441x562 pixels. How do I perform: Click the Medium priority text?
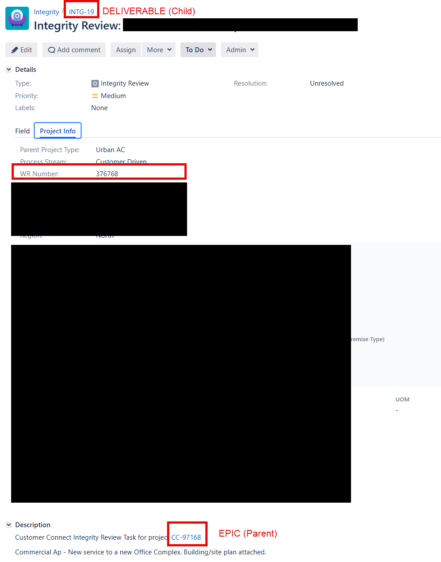(x=113, y=96)
